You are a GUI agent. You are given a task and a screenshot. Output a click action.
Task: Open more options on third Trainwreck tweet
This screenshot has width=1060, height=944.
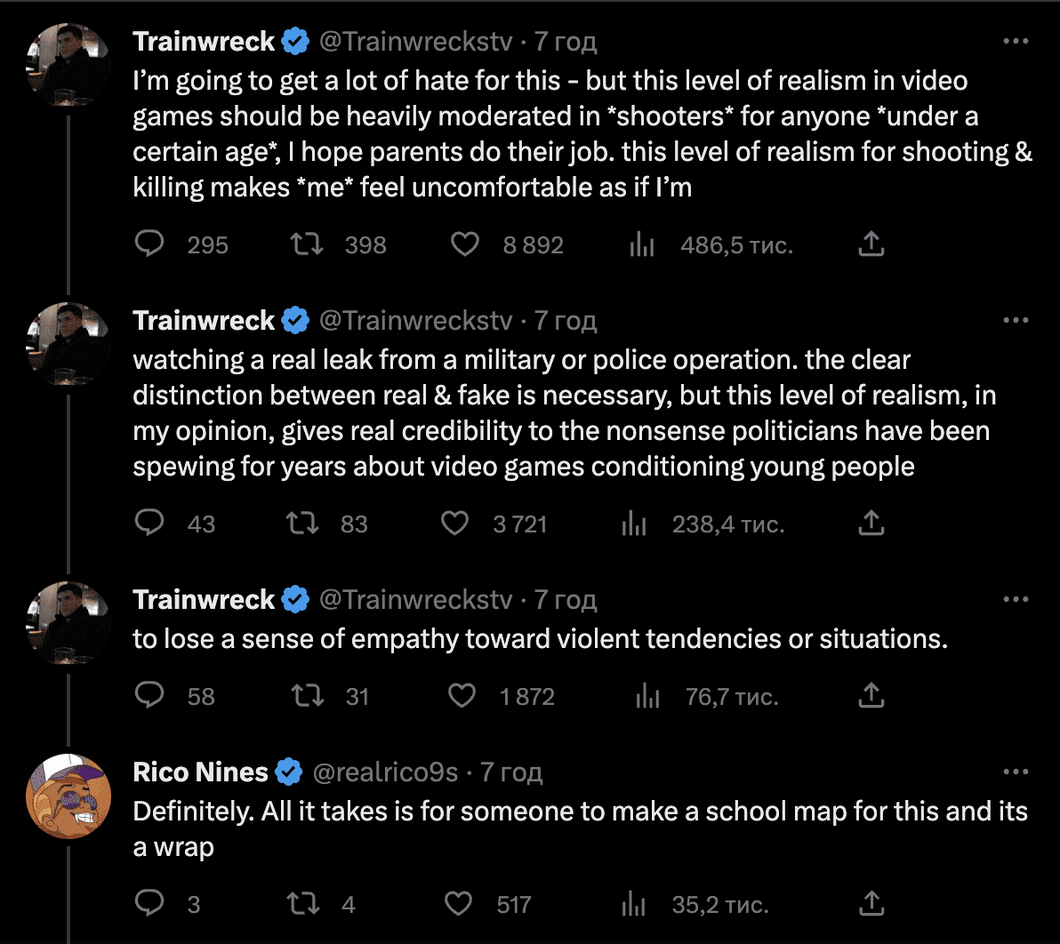(1016, 599)
